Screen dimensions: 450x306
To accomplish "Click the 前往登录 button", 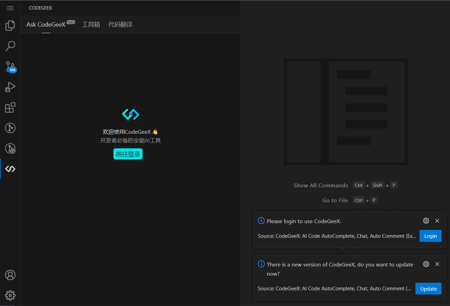I will [x=128, y=154].
